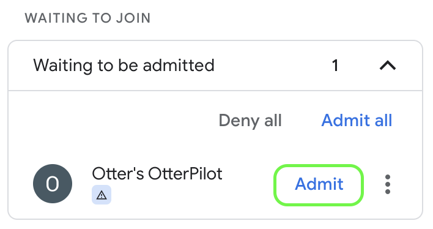The image size is (433, 229).
Task: Click Deny all
Action: click(250, 121)
